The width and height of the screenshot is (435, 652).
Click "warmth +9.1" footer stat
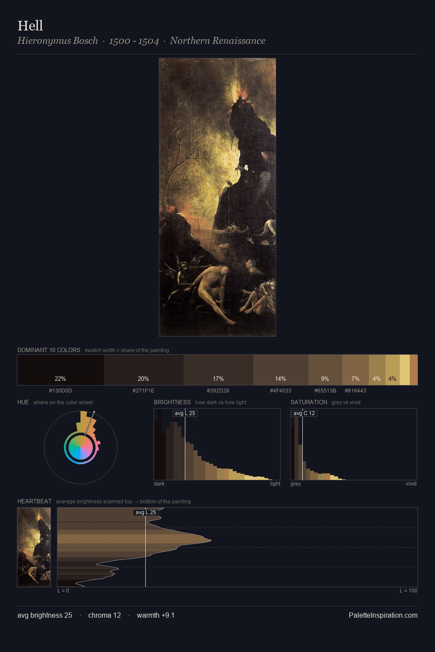click(x=156, y=615)
